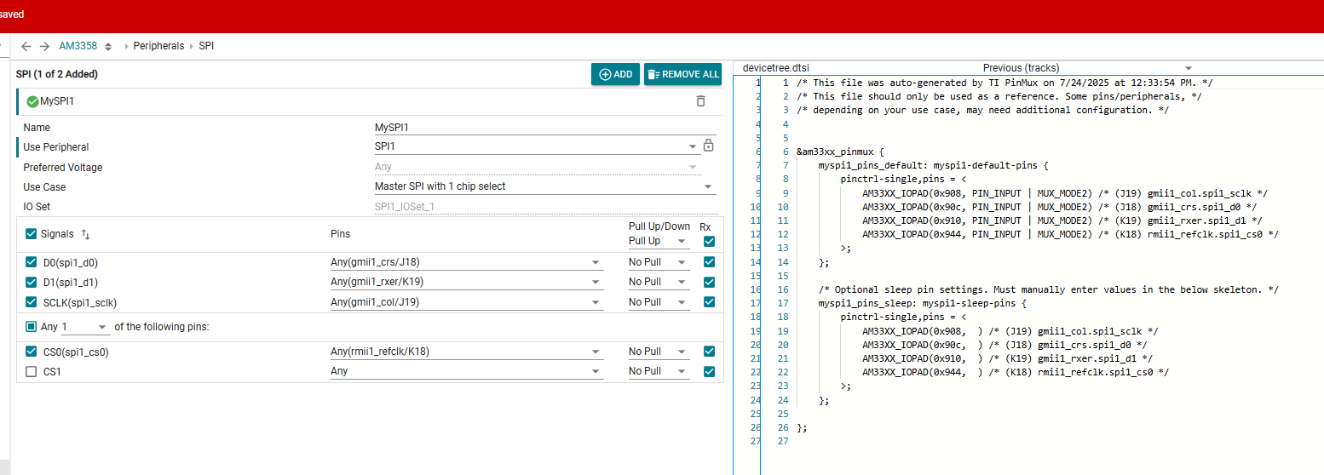Sort signals with the up-down arrows icon
Screen dimensions: 1324x475
coord(85,233)
